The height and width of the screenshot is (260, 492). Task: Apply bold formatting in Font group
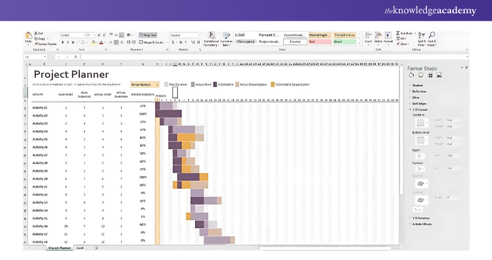[63, 42]
